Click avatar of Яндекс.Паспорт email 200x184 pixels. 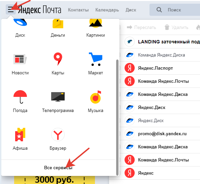(x=130, y=68)
